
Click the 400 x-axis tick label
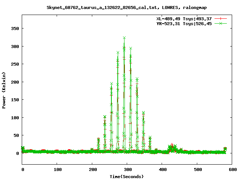pyautogui.click(x=163, y=169)
